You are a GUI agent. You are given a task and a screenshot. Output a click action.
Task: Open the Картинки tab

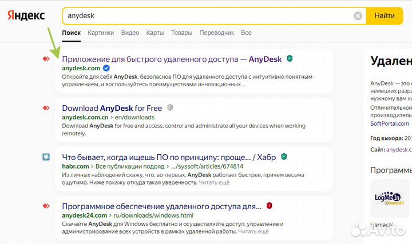pyautogui.click(x=101, y=33)
